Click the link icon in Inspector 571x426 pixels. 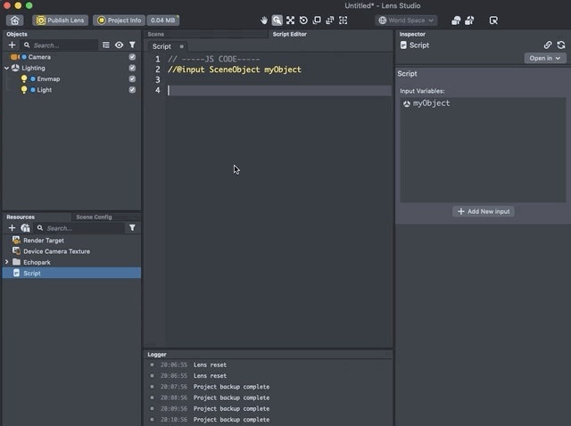[548, 45]
